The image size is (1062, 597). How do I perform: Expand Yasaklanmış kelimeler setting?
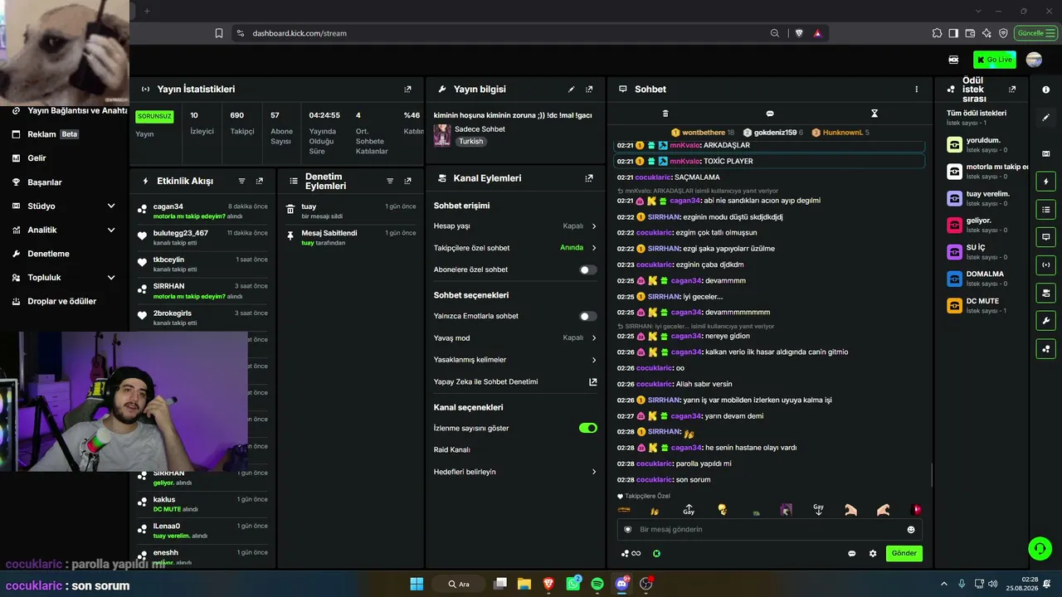pyautogui.click(x=514, y=360)
